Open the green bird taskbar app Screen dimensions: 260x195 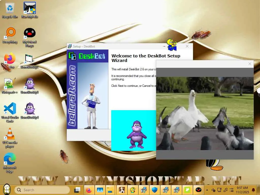click(187, 190)
